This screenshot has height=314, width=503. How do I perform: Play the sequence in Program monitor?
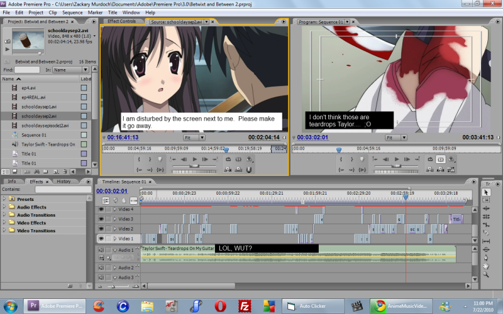click(x=397, y=160)
